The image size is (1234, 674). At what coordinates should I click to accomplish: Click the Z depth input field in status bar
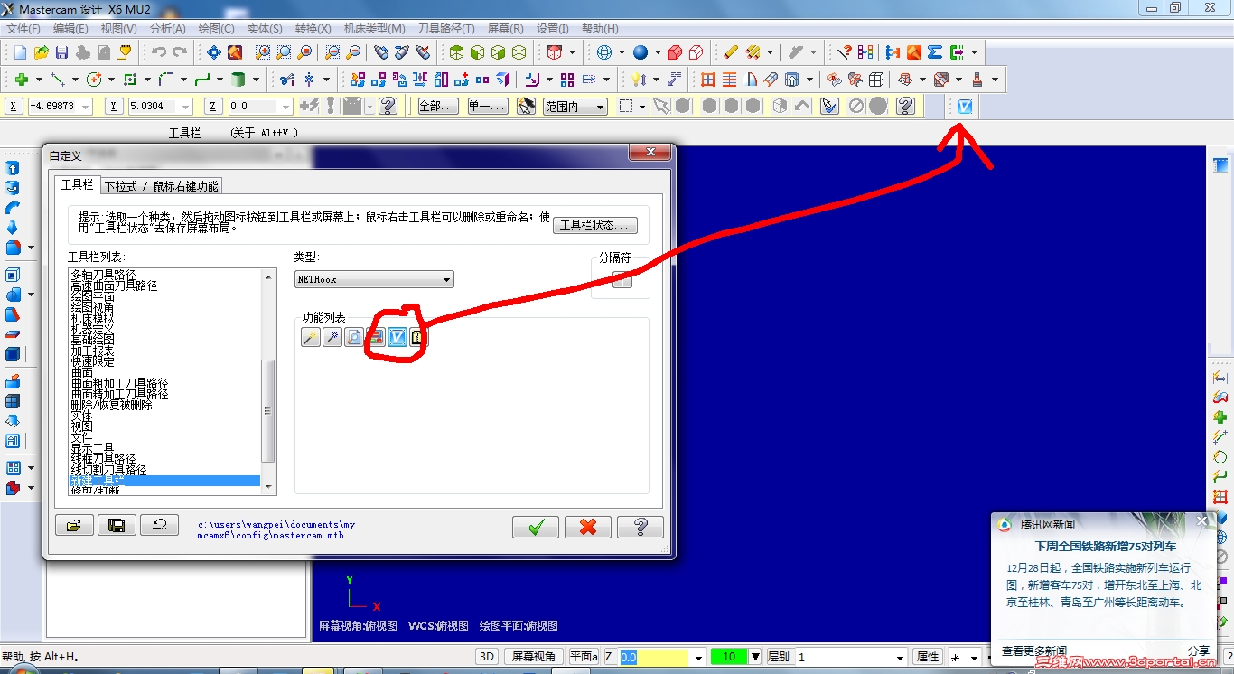(x=654, y=657)
